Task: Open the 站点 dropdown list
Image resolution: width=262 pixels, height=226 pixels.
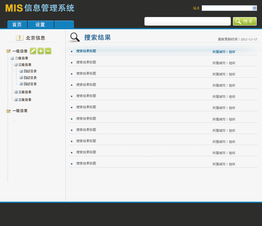Action: coord(254,8)
